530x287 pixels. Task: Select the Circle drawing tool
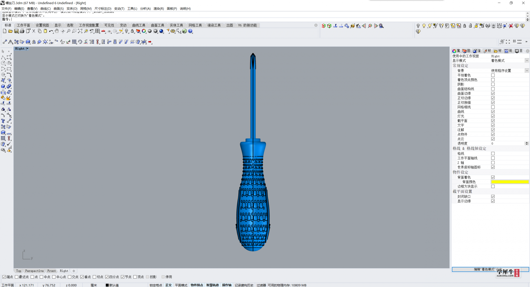(3, 63)
